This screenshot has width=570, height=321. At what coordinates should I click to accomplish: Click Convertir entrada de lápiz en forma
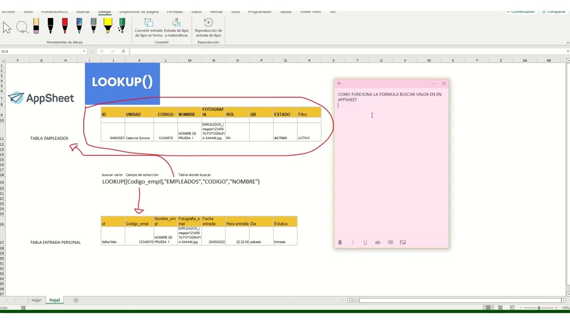pos(149,28)
